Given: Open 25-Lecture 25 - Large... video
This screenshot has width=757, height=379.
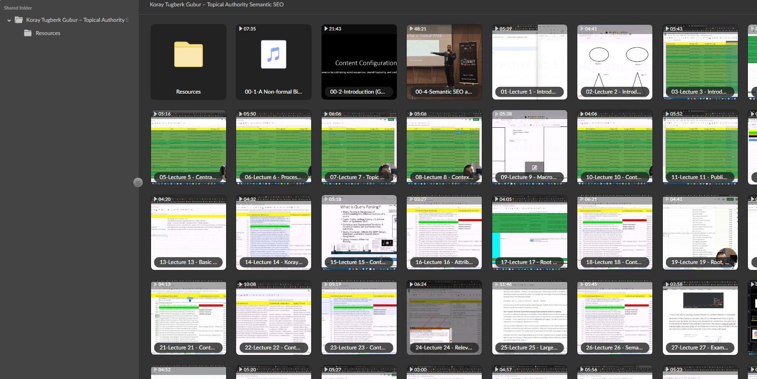Looking at the screenshot, I should (x=530, y=318).
